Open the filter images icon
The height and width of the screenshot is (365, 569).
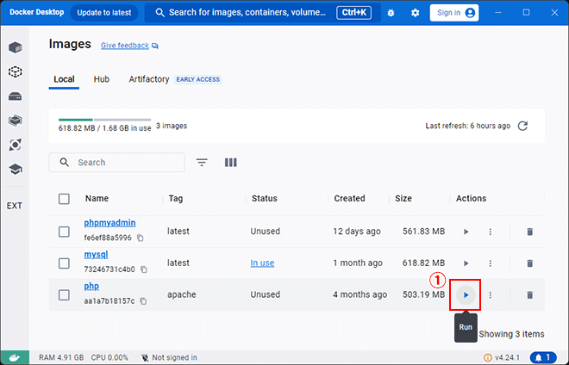(x=202, y=163)
